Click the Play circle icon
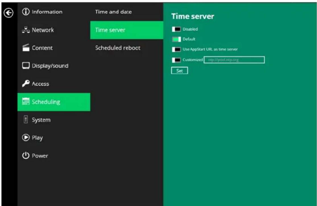This screenshot has height=206, width=317. pyautogui.click(x=26, y=138)
